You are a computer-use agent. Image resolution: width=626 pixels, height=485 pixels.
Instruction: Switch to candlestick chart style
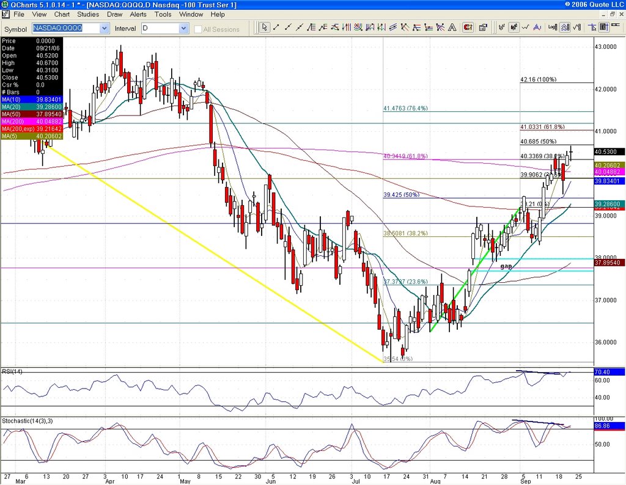[x=514, y=27]
